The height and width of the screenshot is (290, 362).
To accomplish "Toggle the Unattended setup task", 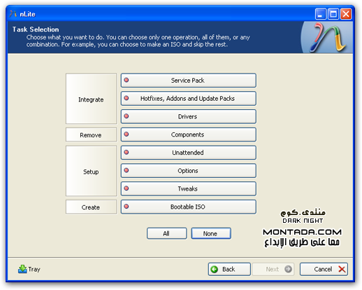I will 189,153.
